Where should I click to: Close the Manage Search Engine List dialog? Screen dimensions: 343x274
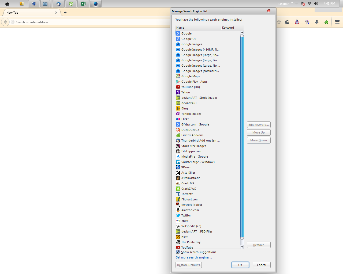269,11
